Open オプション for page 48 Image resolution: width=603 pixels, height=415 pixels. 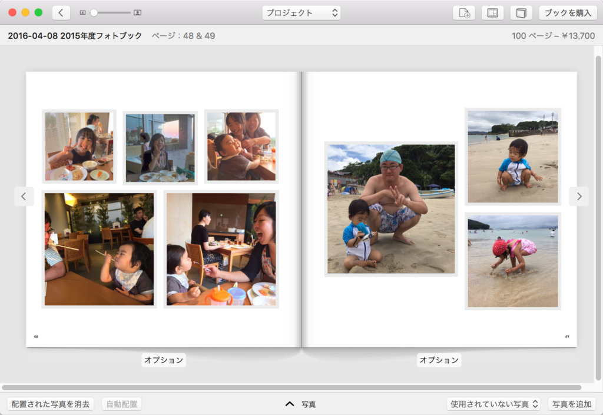tap(164, 360)
